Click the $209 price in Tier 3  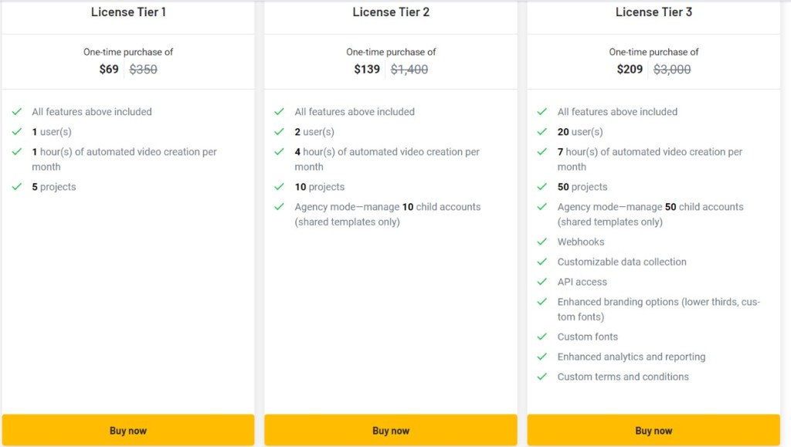coord(630,69)
